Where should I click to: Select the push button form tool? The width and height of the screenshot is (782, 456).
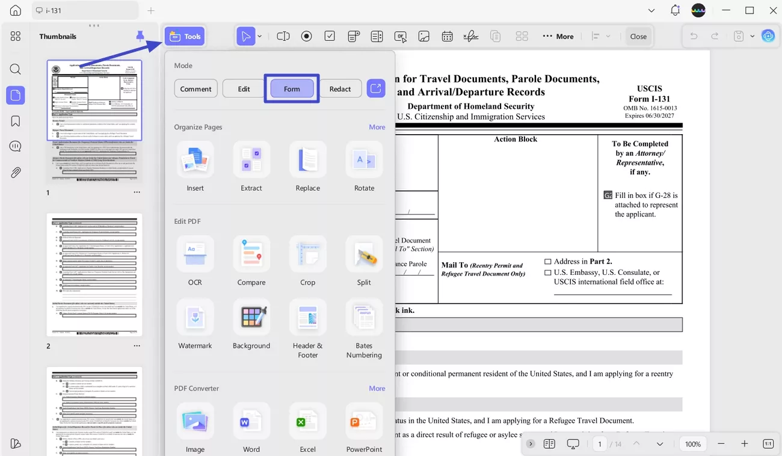[400, 35]
